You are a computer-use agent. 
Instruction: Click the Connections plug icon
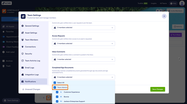pyautogui.click(x=22, y=47)
